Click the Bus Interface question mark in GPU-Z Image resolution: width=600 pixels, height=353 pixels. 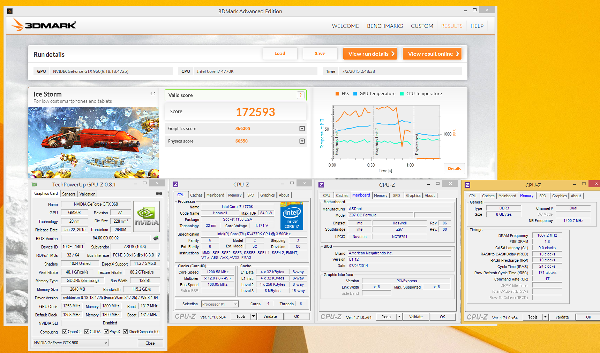click(x=159, y=255)
